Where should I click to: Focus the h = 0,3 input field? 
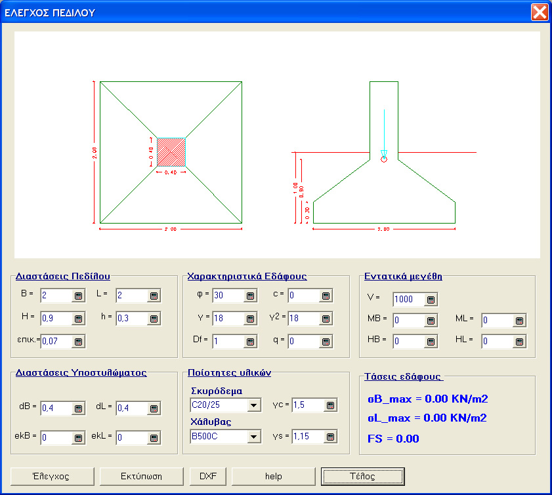(x=132, y=319)
